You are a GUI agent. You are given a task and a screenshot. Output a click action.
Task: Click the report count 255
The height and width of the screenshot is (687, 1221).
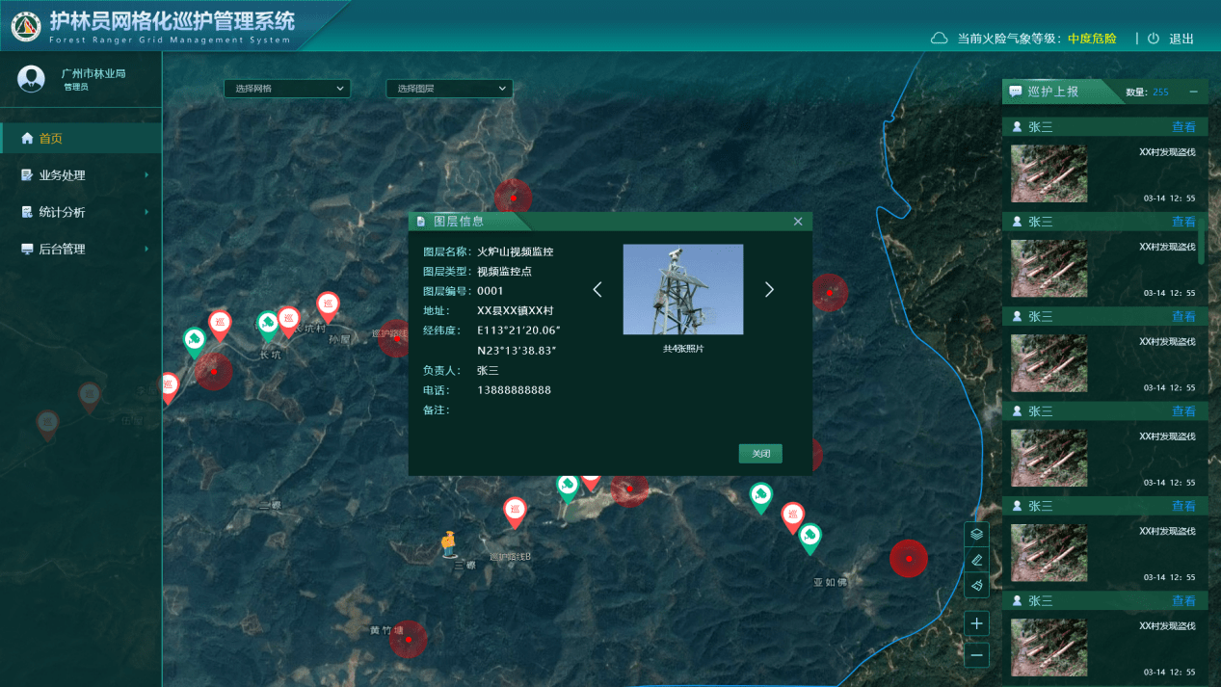tap(1160, 92)
